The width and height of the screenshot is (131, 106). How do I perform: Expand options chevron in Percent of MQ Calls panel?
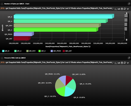click(x=128, y=63)
